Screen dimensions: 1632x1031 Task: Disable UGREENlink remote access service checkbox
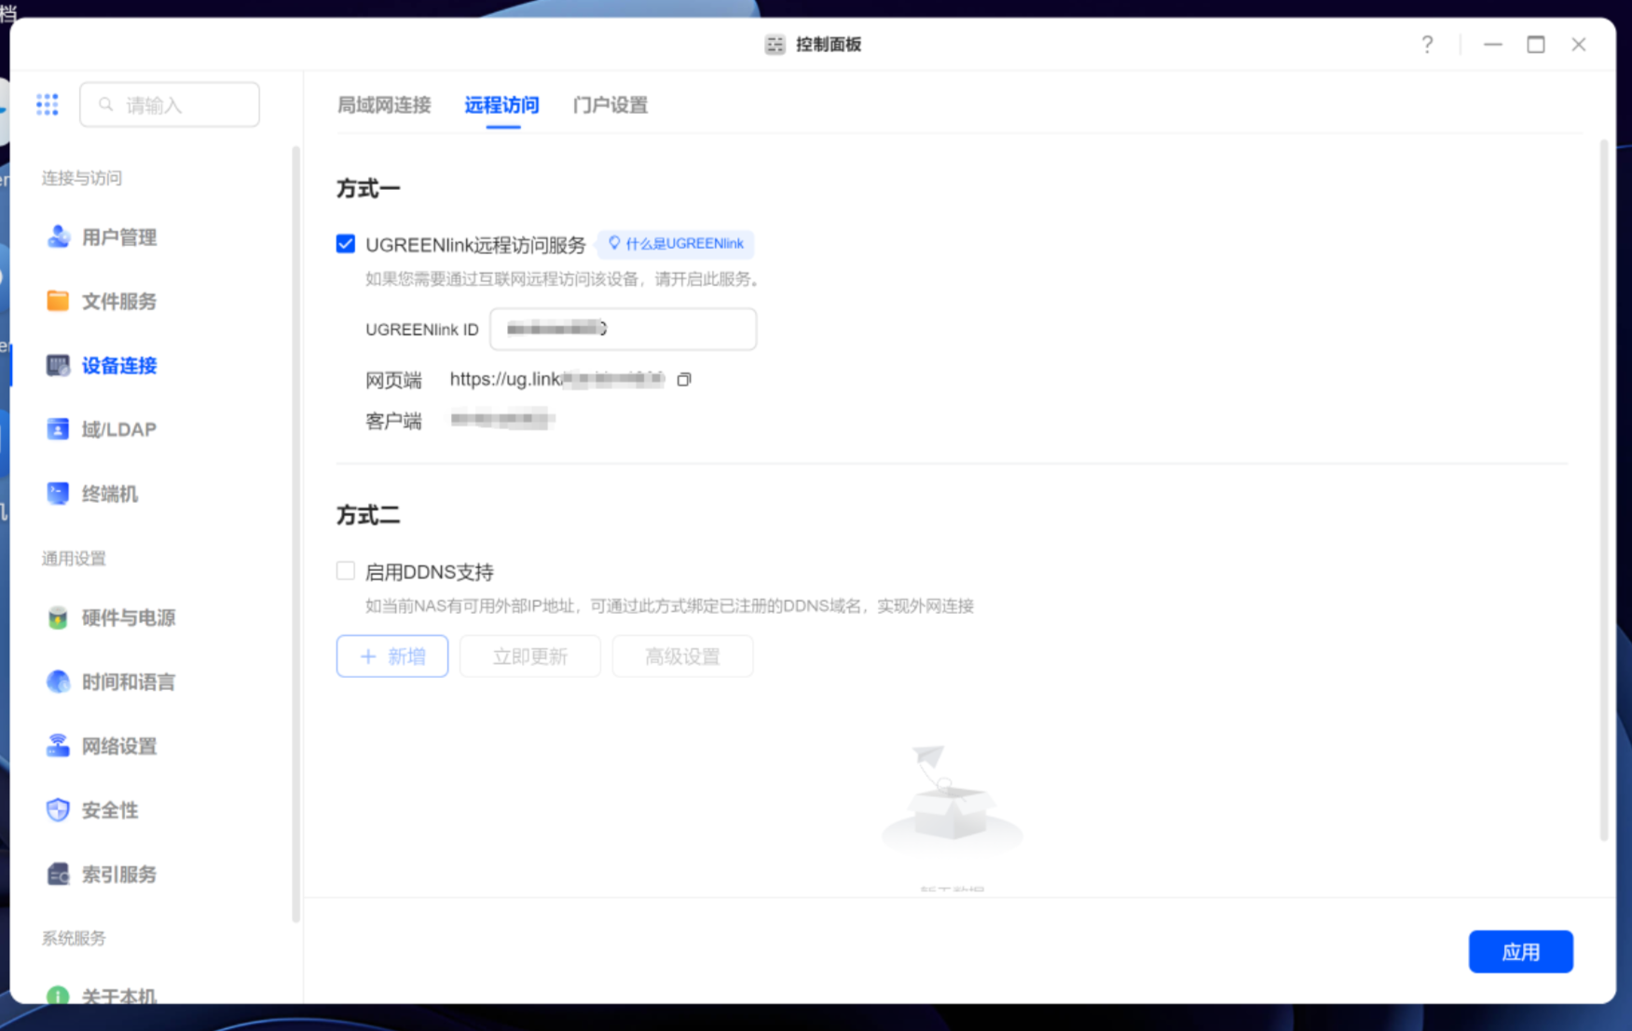(346, 244)
